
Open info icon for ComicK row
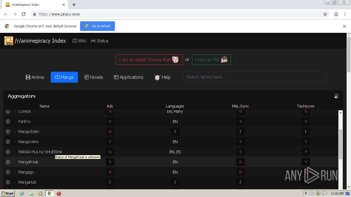pos(8,111)
